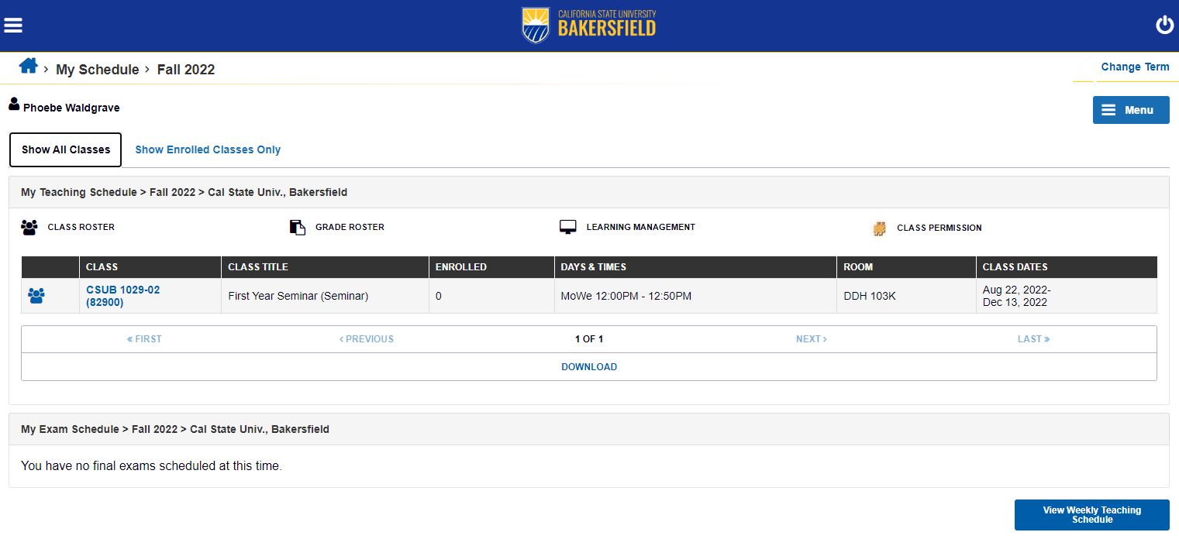Click the Class Roster legend icon
The height and width of the screenshot is (539, 1179).
click(x=29, y=228)
